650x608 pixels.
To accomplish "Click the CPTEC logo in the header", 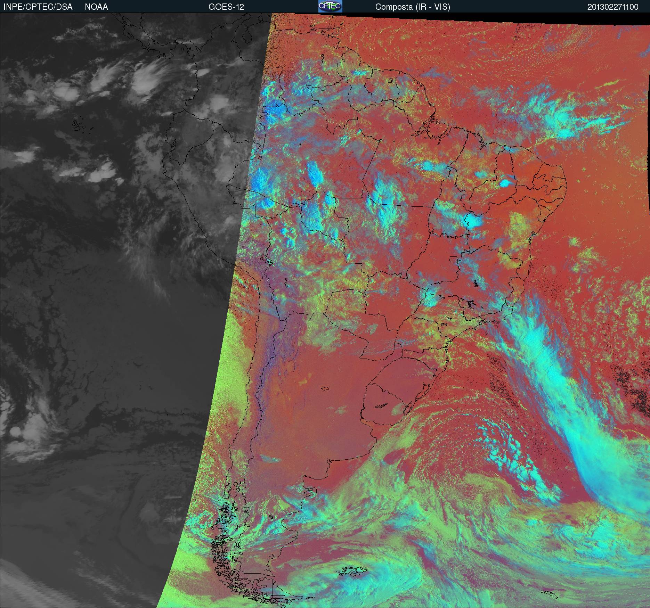I will coord(330,6).
